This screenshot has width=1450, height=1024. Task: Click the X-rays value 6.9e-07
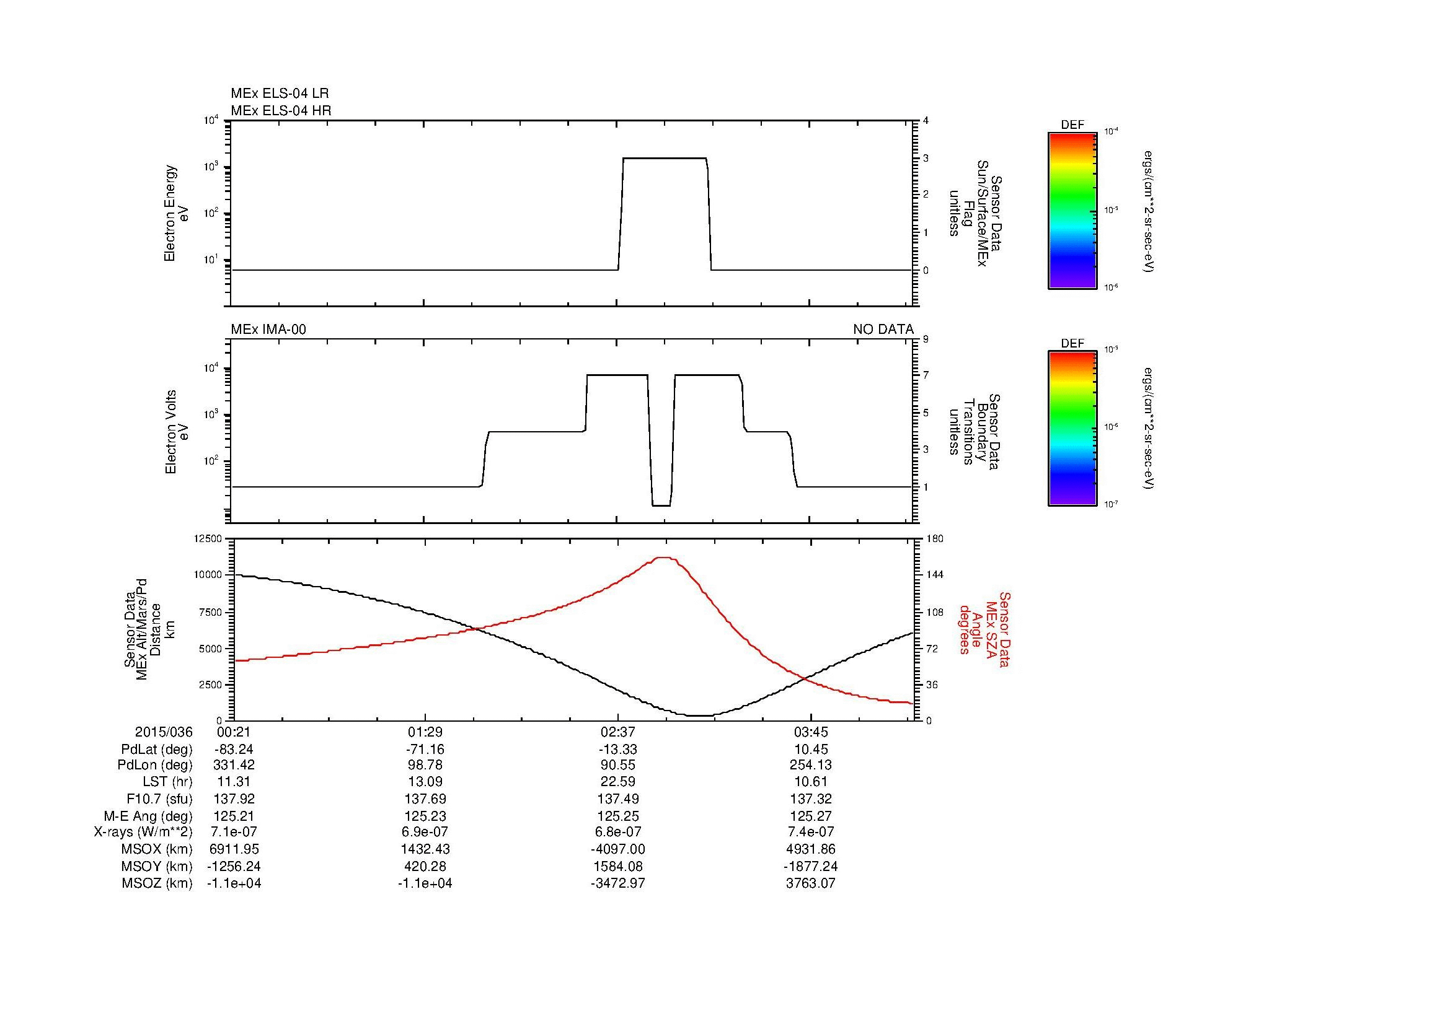425,832
